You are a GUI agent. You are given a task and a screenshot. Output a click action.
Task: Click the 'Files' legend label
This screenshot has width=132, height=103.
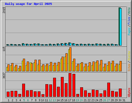129,21
